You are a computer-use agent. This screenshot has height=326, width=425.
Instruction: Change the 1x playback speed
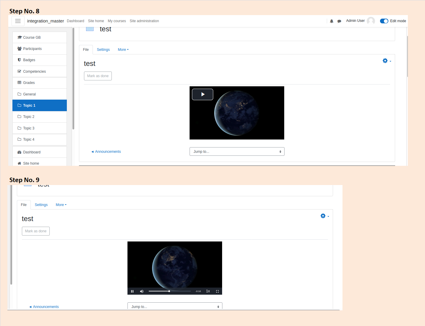pos(208,291)
